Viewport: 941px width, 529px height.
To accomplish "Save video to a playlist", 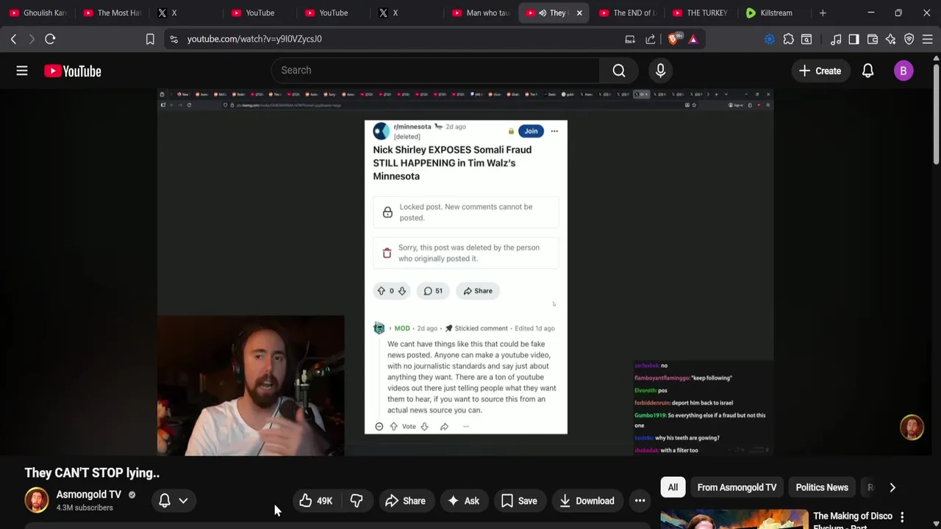I will (x=519, y=500).
